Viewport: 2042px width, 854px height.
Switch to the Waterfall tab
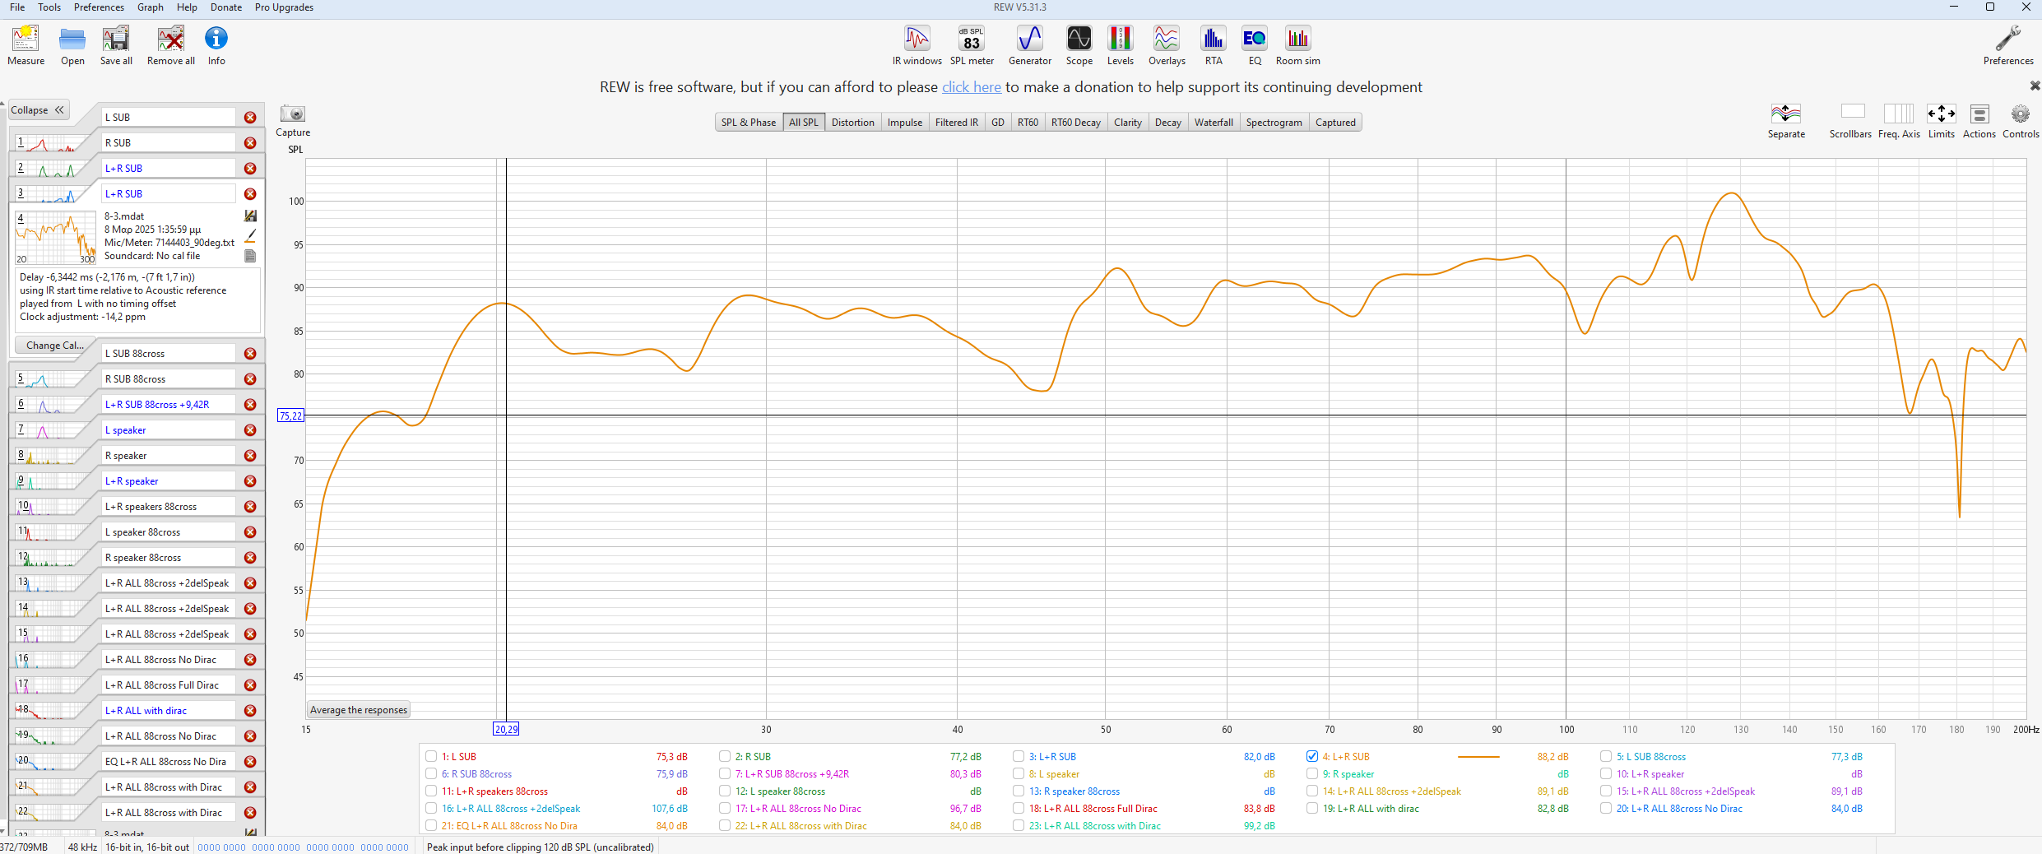(1213, 123)
